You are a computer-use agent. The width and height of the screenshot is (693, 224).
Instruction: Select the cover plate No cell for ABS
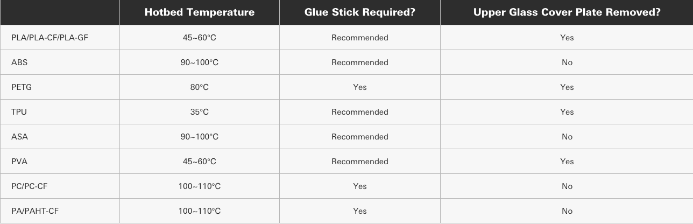click(567, 62)
